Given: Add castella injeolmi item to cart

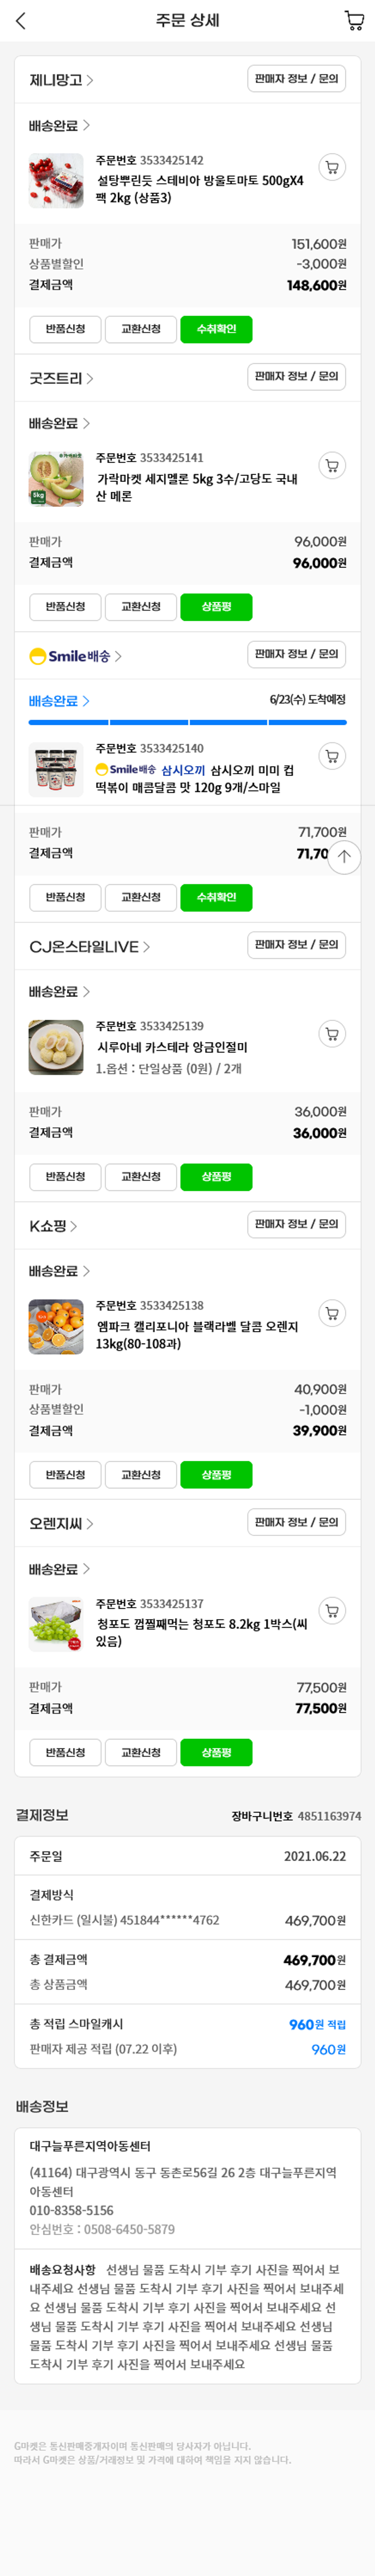Looking at the screenshot, I should tap(332, 1034).
